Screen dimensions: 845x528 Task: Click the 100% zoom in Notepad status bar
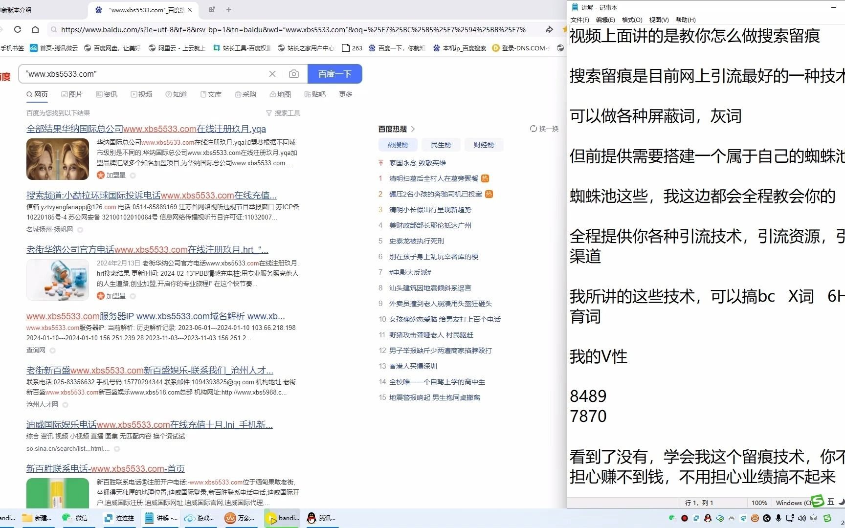click(x=759, y=503)
